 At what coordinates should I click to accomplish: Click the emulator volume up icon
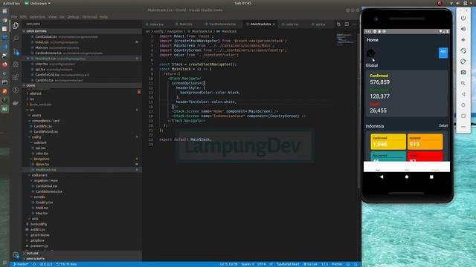tap(463, 29)
